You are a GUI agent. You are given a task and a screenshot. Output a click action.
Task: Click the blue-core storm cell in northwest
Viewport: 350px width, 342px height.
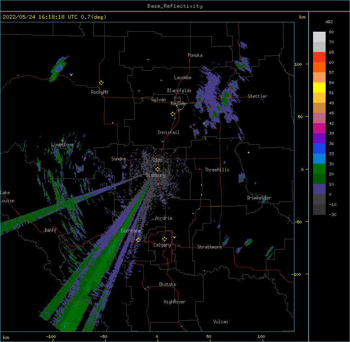click(x=58, y=68)
